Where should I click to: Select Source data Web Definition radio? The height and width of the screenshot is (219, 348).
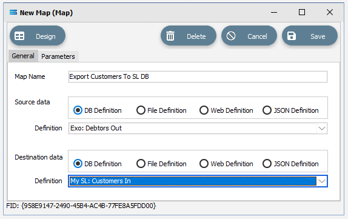point(204,110)
